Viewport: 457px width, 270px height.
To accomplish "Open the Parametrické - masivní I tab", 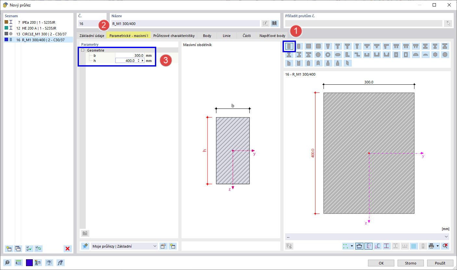I will 129,36.
